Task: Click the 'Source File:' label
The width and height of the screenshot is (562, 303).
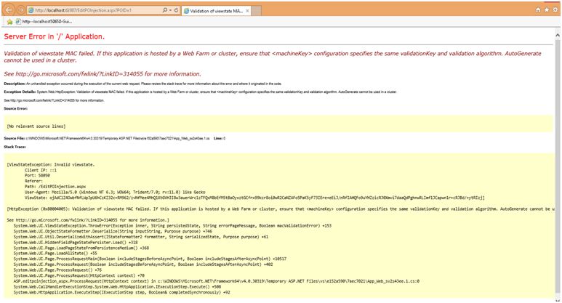Action: 15,138
